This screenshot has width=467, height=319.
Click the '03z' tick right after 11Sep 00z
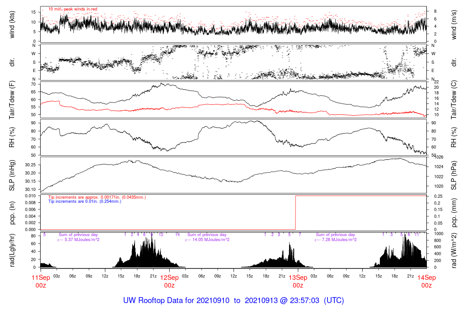(x=57, y=276)
